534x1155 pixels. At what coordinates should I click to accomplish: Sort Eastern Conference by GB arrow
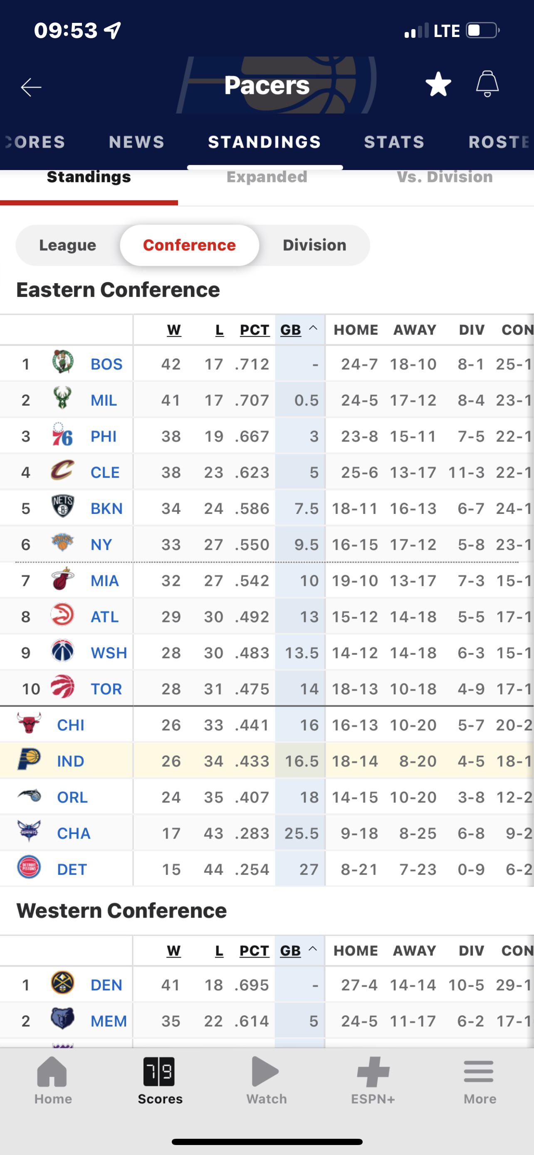[314, 328]
